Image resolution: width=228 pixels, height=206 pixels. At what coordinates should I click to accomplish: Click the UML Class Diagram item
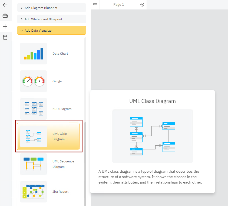point(48,136)
